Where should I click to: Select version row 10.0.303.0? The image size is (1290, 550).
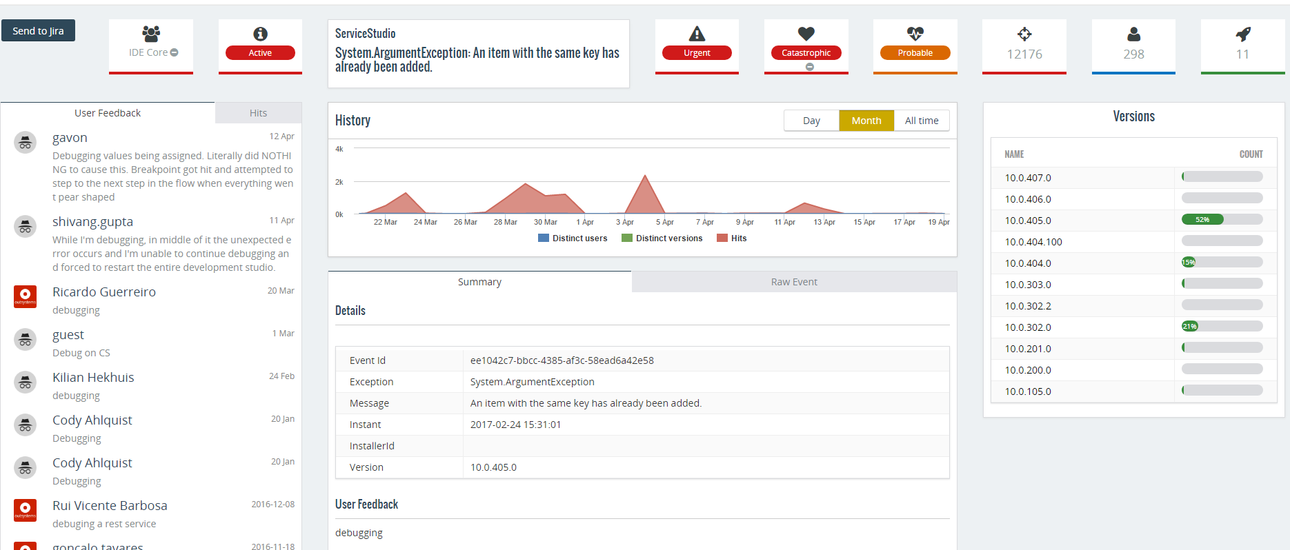pos(1133,285)
